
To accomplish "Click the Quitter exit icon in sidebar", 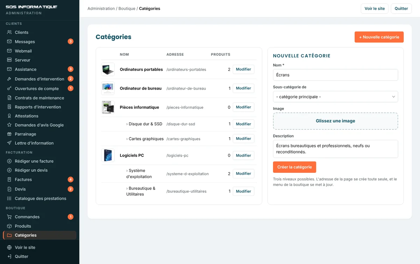I will (x=9, y=257).
